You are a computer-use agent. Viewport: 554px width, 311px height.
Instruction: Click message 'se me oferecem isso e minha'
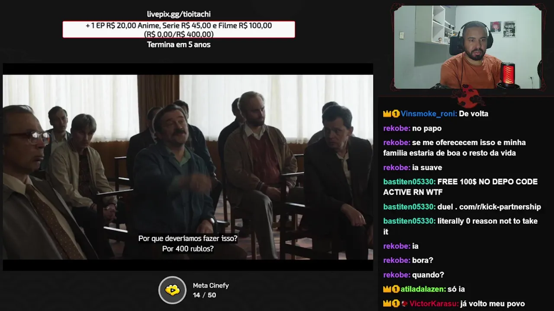pos(469,143)
